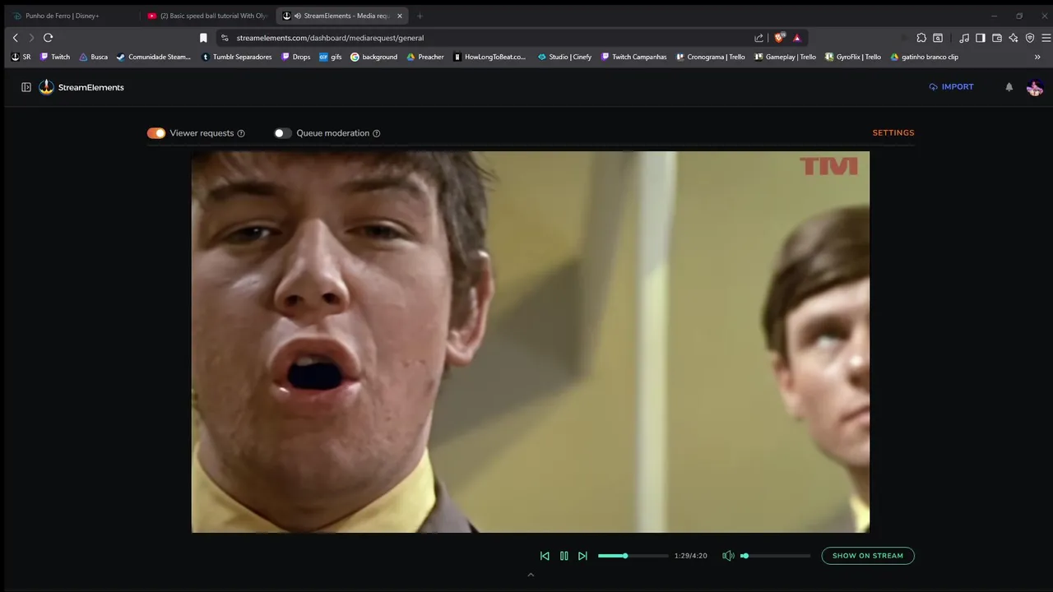The image size is (1053, 592).
Task: Click the 1:29/4:20 playback time text
Action: tap(690, 556)
